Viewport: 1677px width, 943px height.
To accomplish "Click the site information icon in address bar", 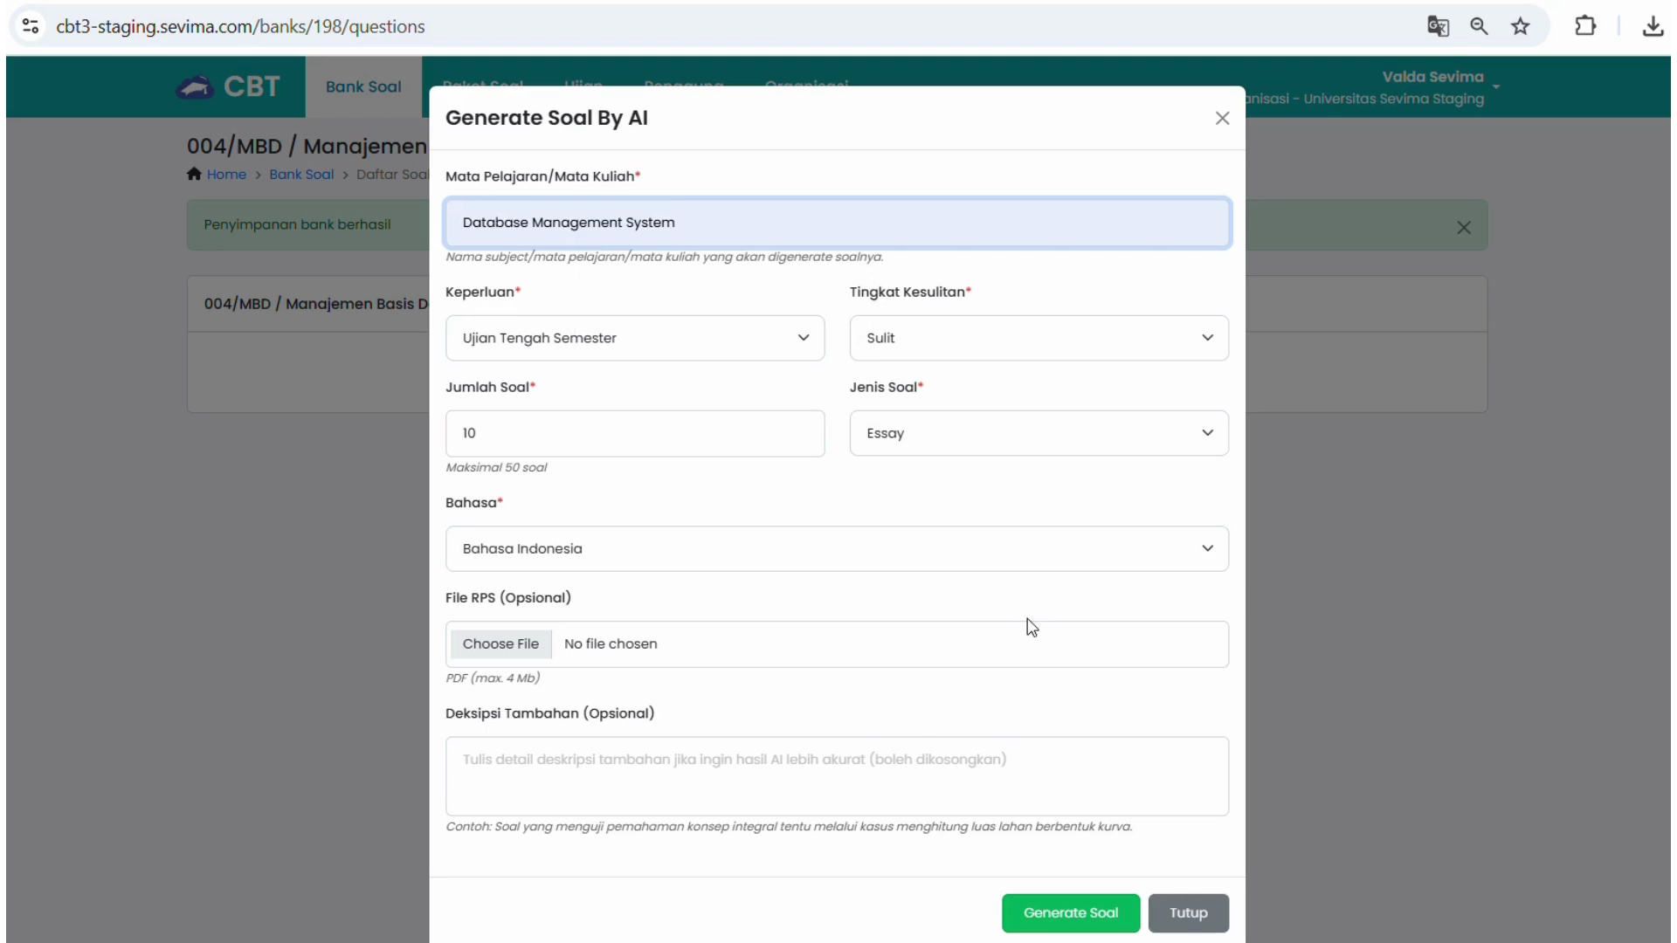I will point(31,26).
